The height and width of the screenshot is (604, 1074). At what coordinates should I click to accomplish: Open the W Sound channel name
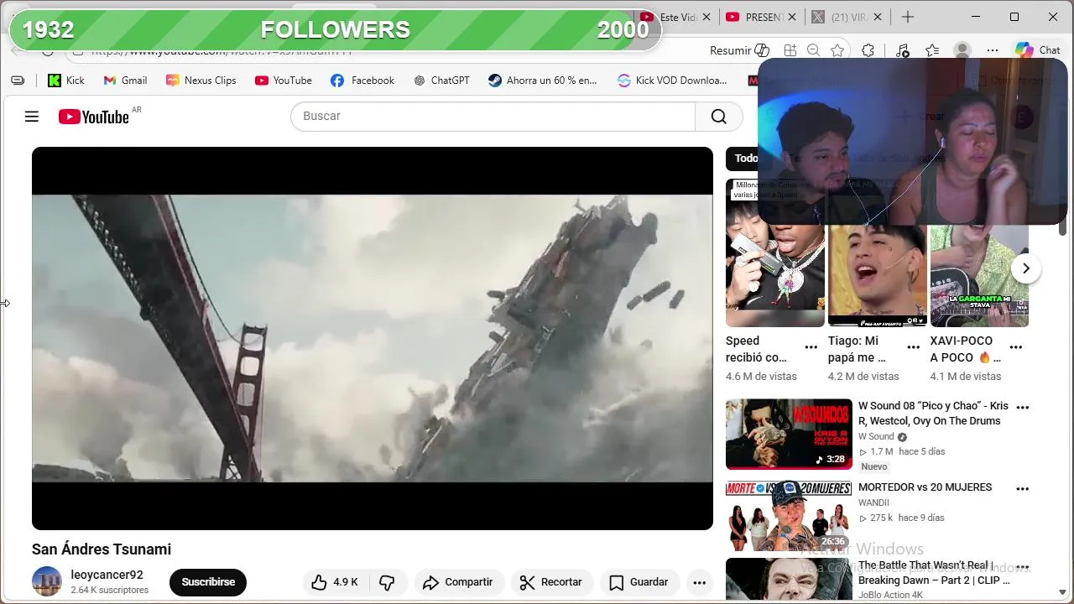point(876,436)
